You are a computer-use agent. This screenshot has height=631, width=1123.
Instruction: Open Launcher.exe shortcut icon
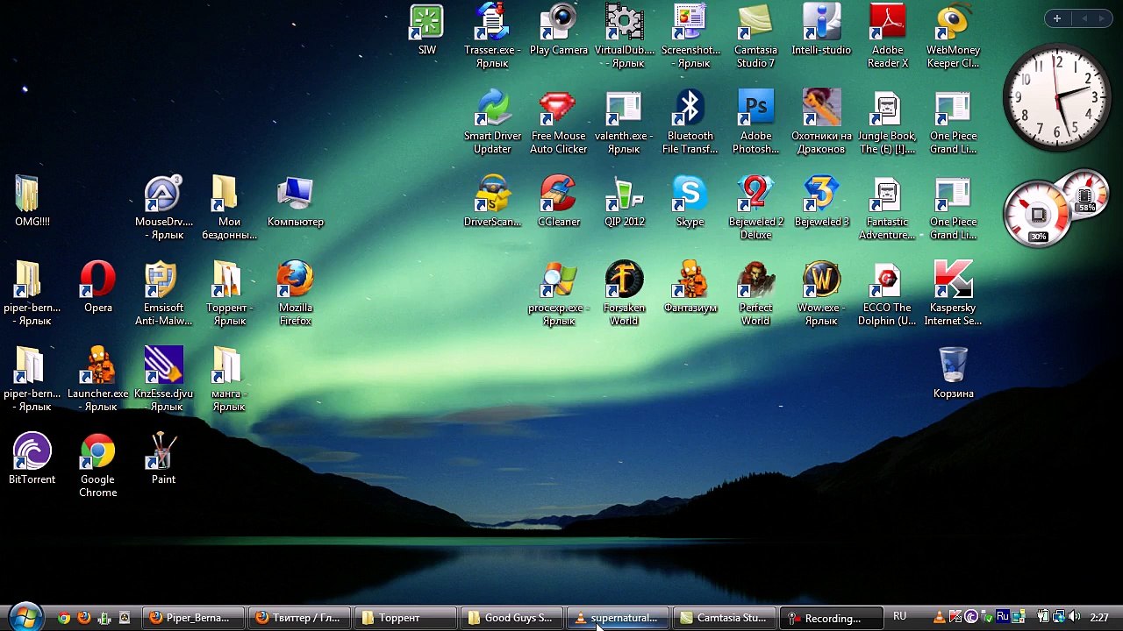(98, 379)
